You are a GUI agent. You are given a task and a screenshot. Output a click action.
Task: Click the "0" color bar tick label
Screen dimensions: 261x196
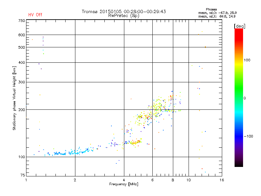click(x=245, y=98)
